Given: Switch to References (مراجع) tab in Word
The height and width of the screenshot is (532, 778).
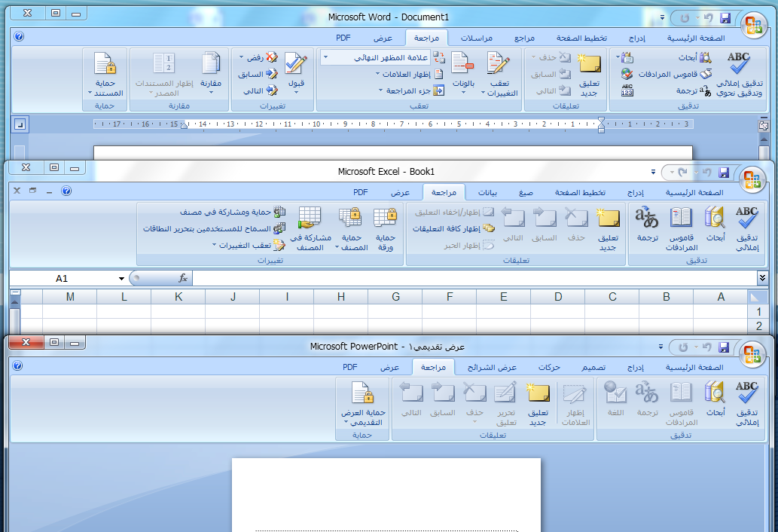Looking at the screenshot, I should coord(524,38).
